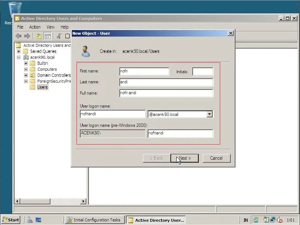Click the User logon name field
This screenshot has height=225, width=300.
[113, 114]
